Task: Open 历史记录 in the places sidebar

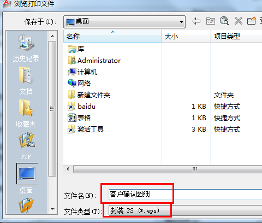Action: 26,49
